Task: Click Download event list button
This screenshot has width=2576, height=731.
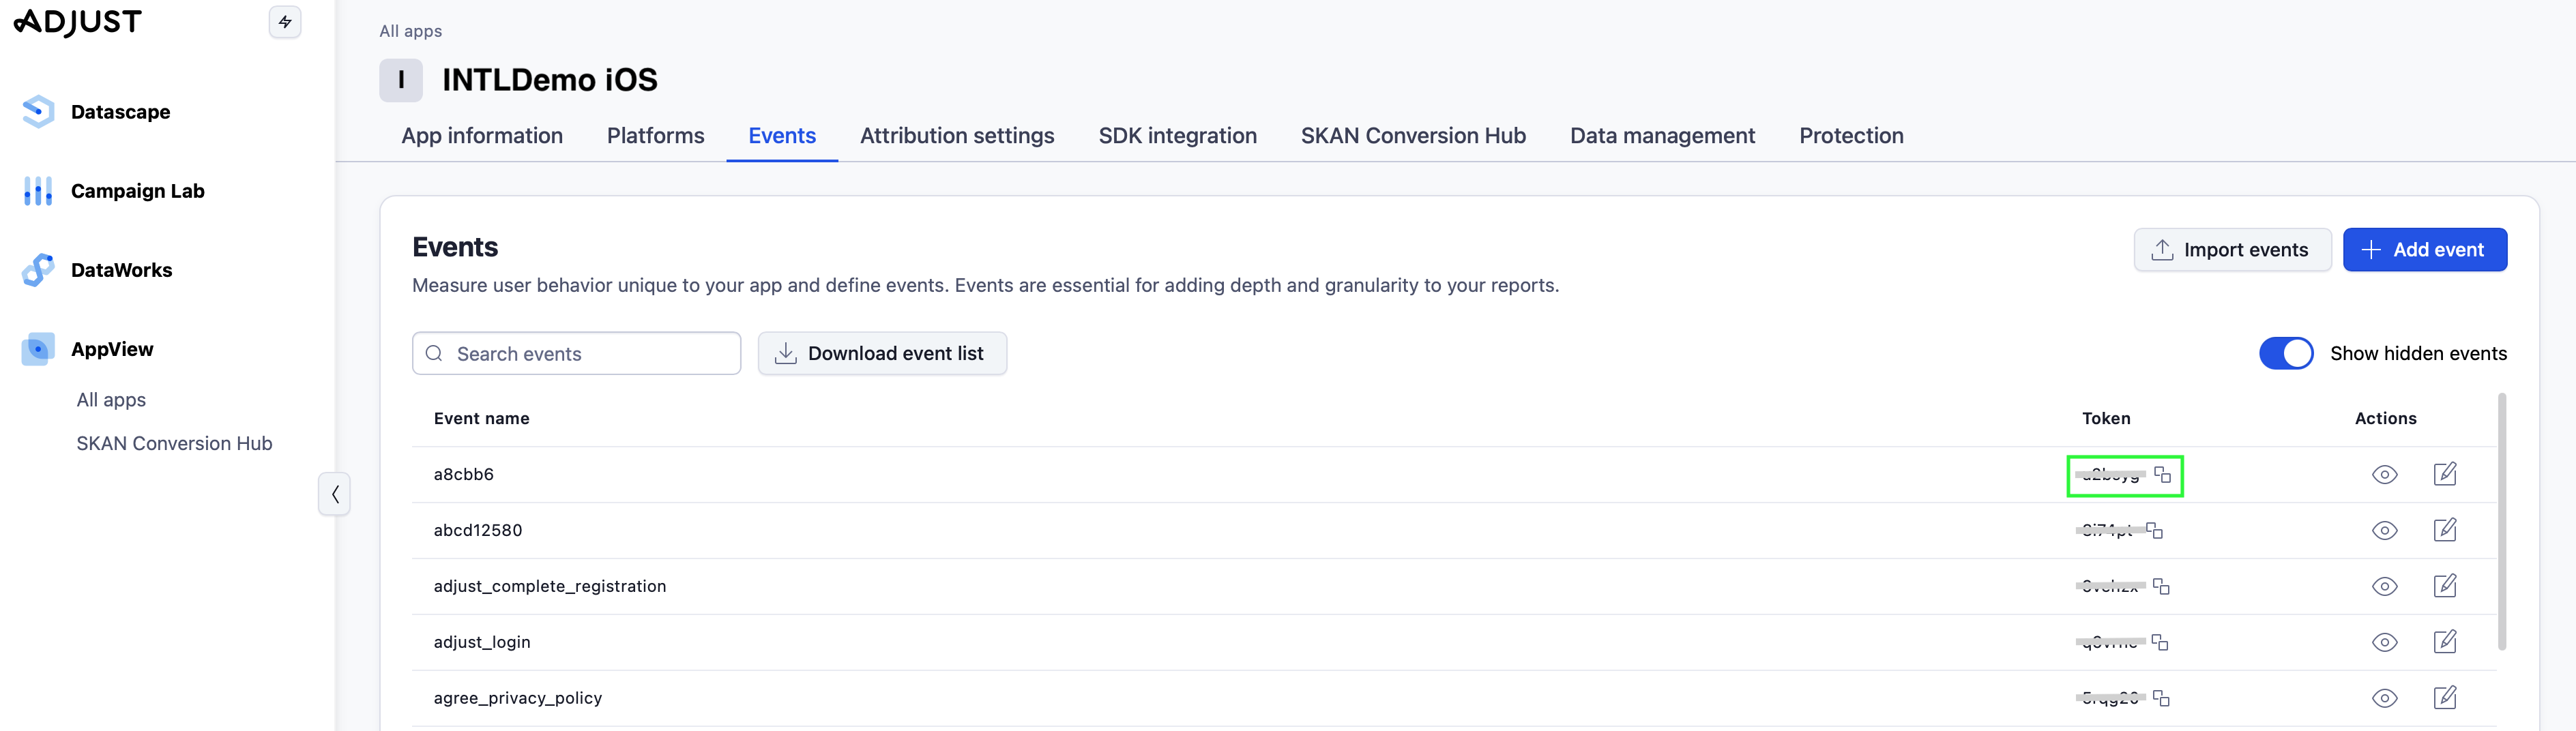Action: [882, 354]
